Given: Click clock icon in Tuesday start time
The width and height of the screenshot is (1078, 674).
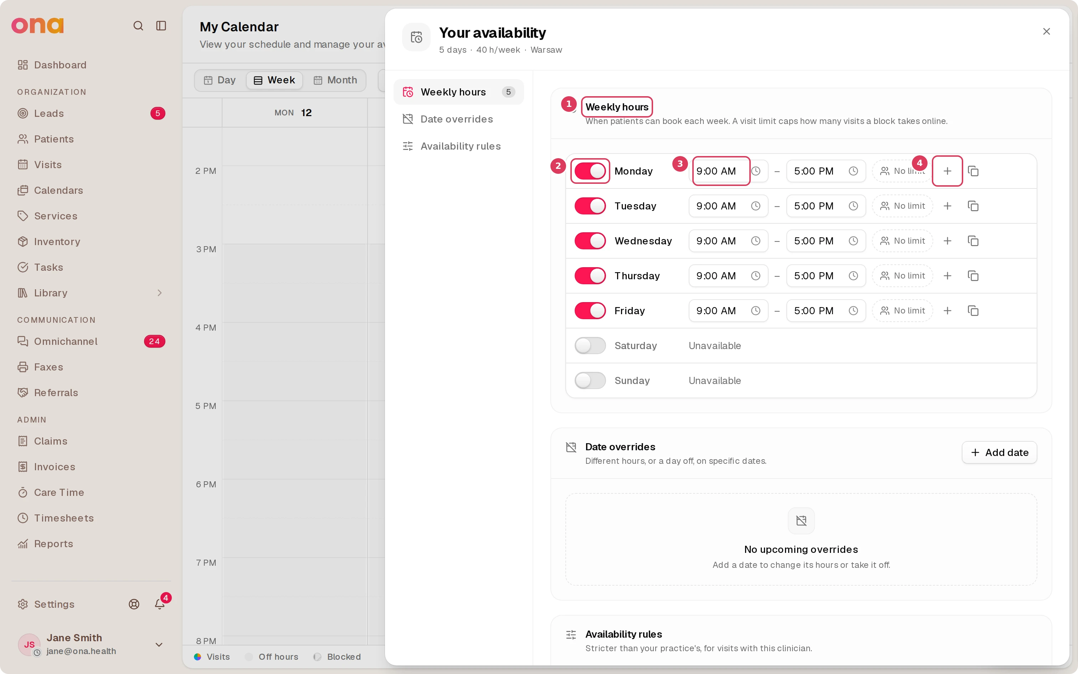Looking at the screenshot, I should click(755, 206).
